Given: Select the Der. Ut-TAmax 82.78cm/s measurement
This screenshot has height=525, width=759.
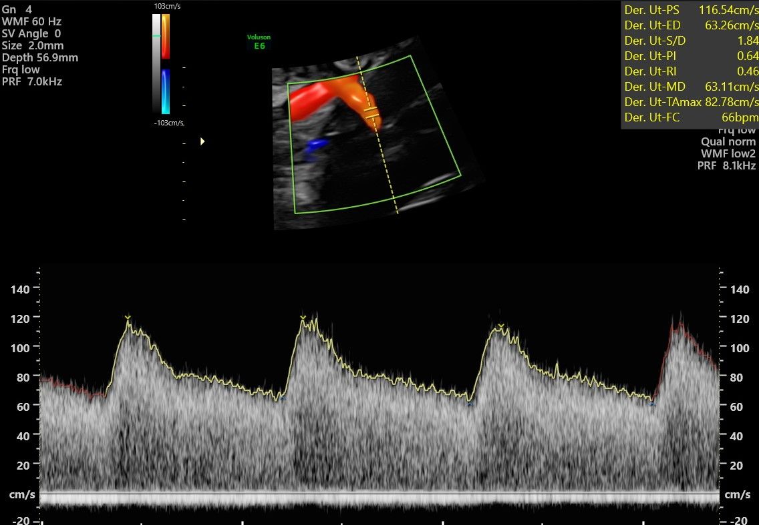Looking at the screenshot, I should pos(692,102).
